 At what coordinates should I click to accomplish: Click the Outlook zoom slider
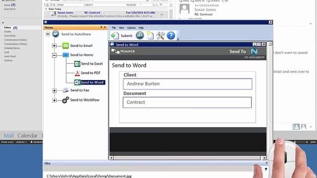[295, 142]
